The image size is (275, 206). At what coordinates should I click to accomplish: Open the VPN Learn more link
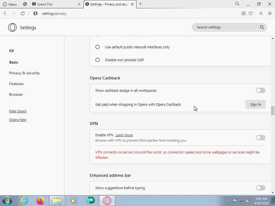[124, 135]
